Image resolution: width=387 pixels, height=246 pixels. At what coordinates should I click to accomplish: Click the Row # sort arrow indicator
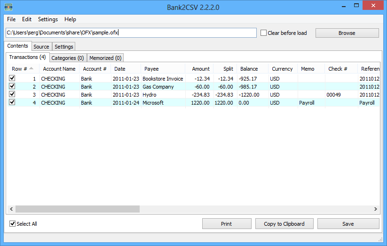tap(31, 68)
